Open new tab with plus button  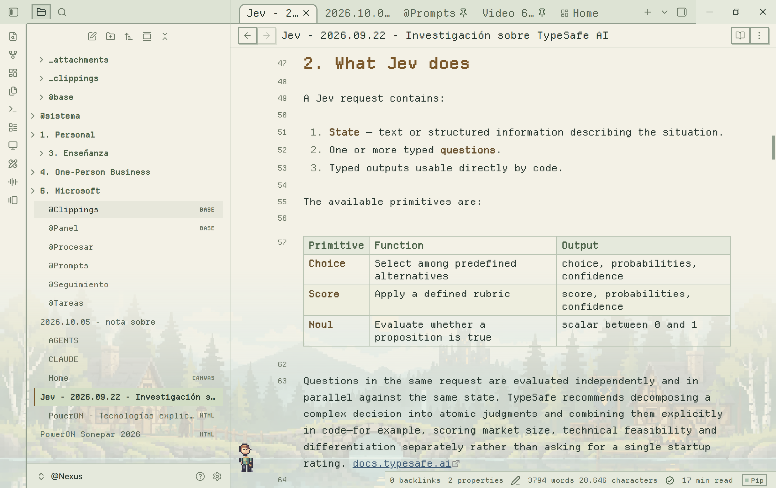[647, 12]
